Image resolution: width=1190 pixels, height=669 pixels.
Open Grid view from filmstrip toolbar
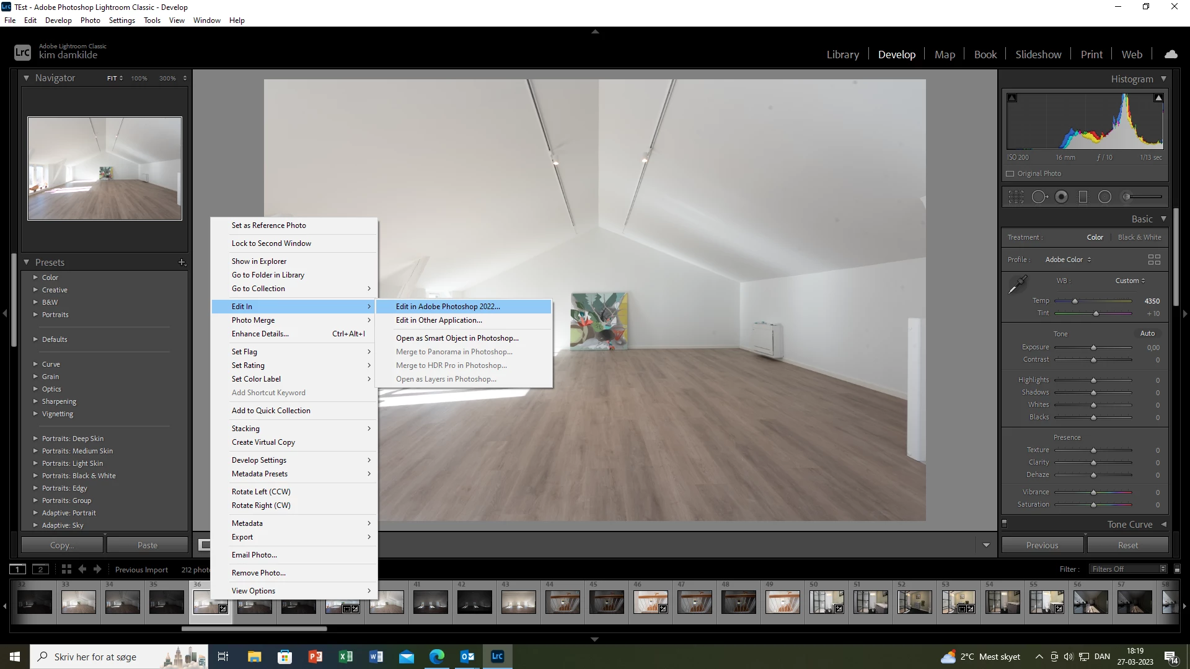pos(66,569)
